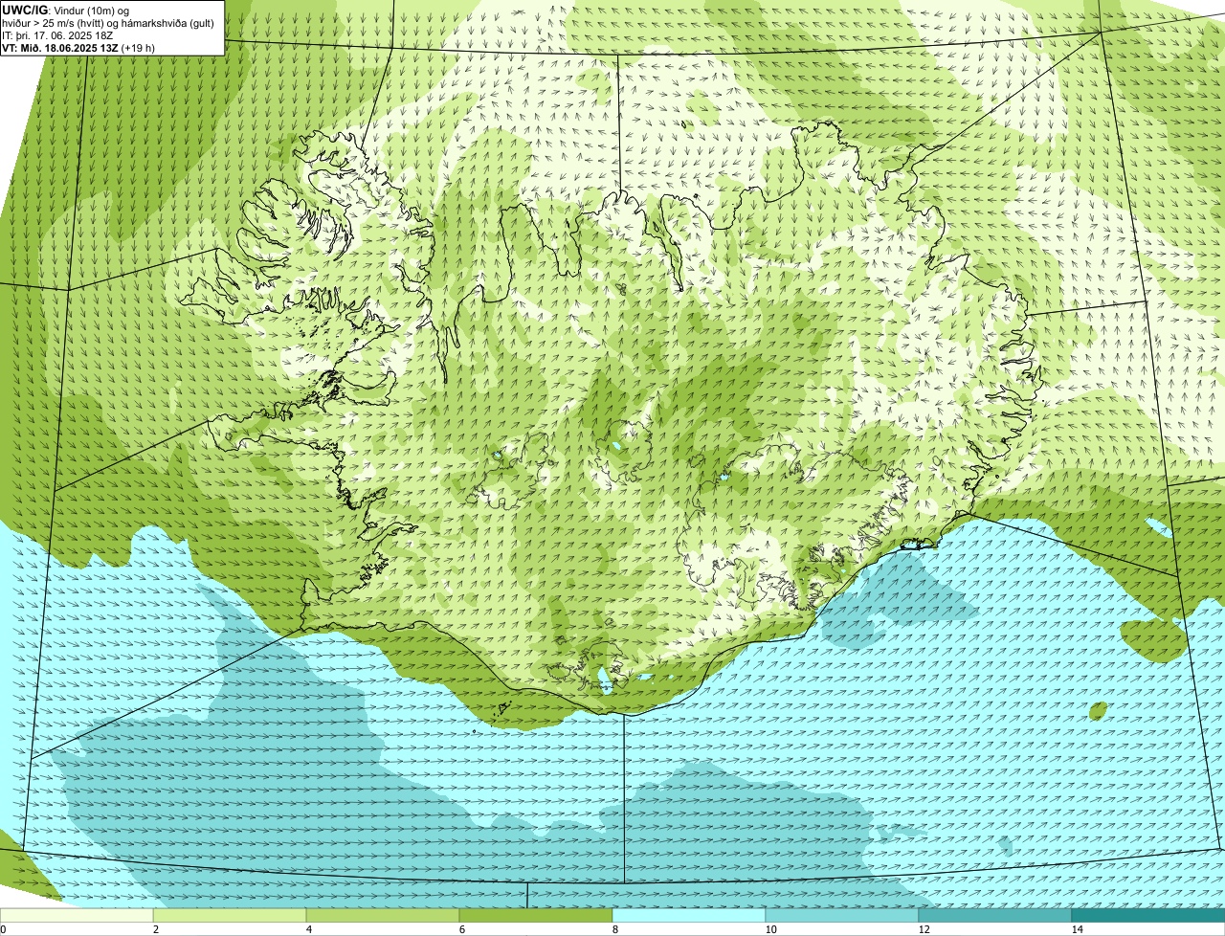Select the darkest teal swatch above 14 m/s
1225x936 pixels.
click(x=1148, y=915)
